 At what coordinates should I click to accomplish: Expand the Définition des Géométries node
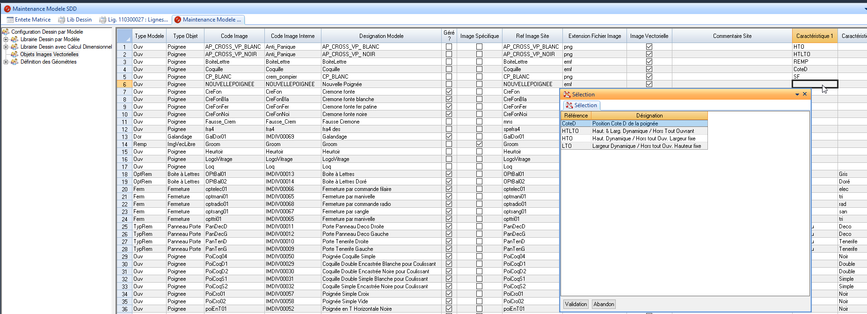pos(6,62)
